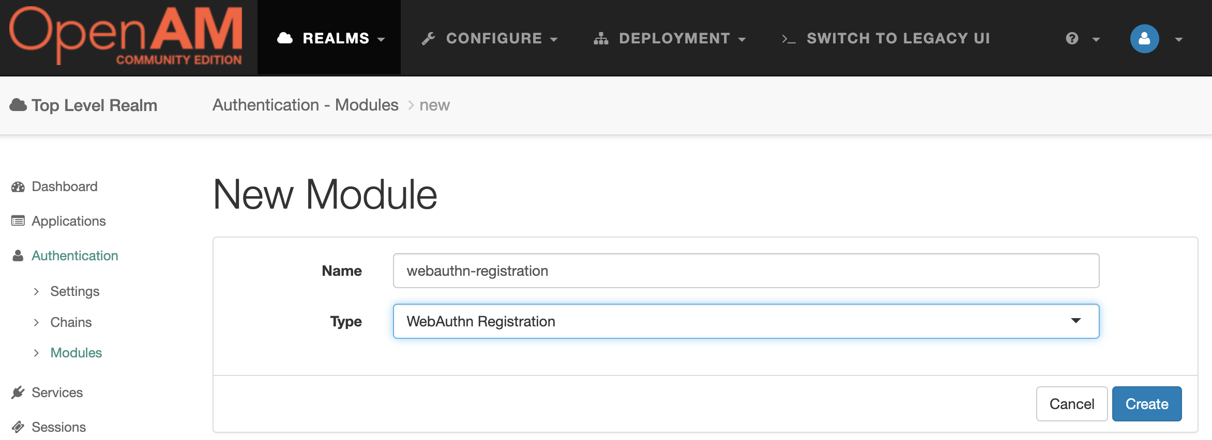The width and height of the screenshot is (1212, 440).
Task: Expand the Chains chevron in sidebar
Action: tap(36, 322)
